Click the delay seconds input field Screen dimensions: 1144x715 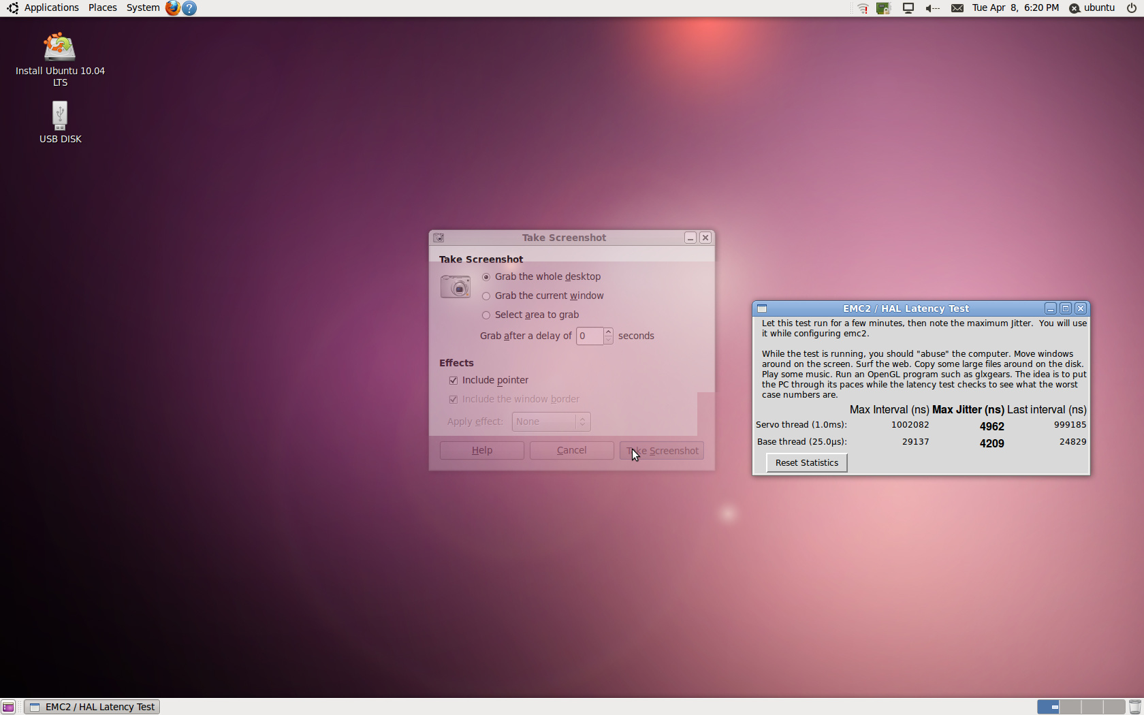pos(589,336)
